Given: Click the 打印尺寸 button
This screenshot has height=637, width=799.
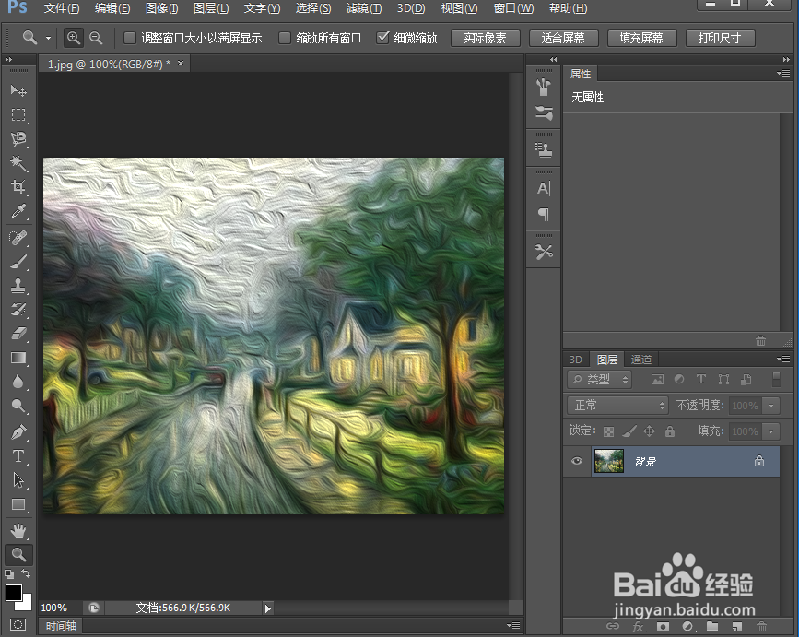Looking at the screenshot, I should pos(721,38).
